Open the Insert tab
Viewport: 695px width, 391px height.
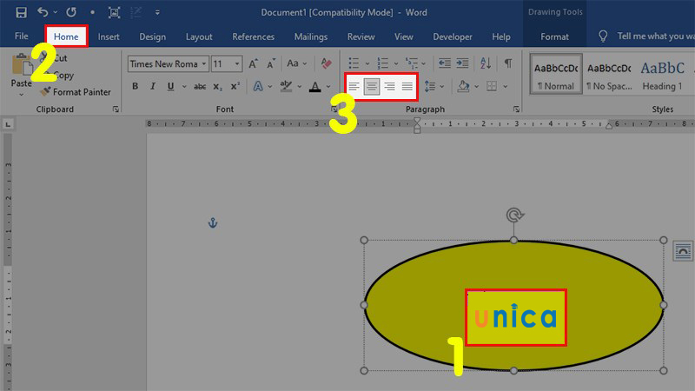coord(109,36)
